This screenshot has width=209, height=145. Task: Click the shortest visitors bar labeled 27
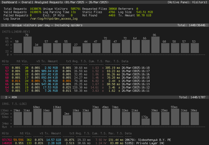(77, 49)
